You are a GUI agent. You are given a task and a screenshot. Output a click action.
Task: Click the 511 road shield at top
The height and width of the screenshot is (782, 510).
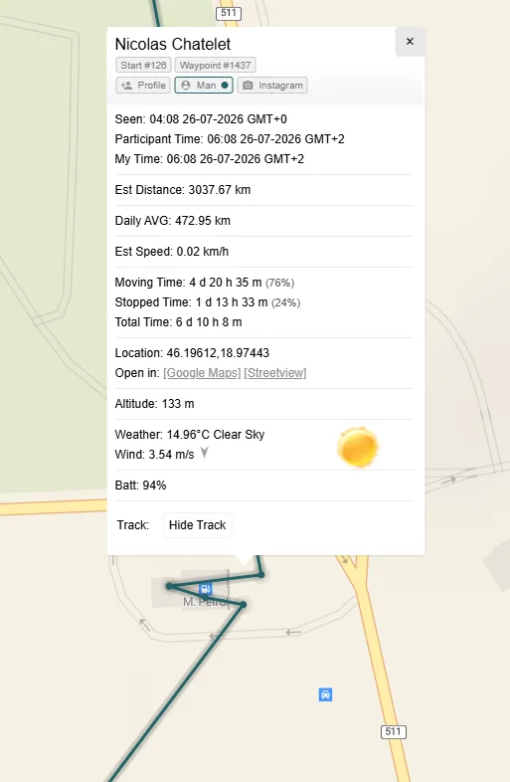229,13
